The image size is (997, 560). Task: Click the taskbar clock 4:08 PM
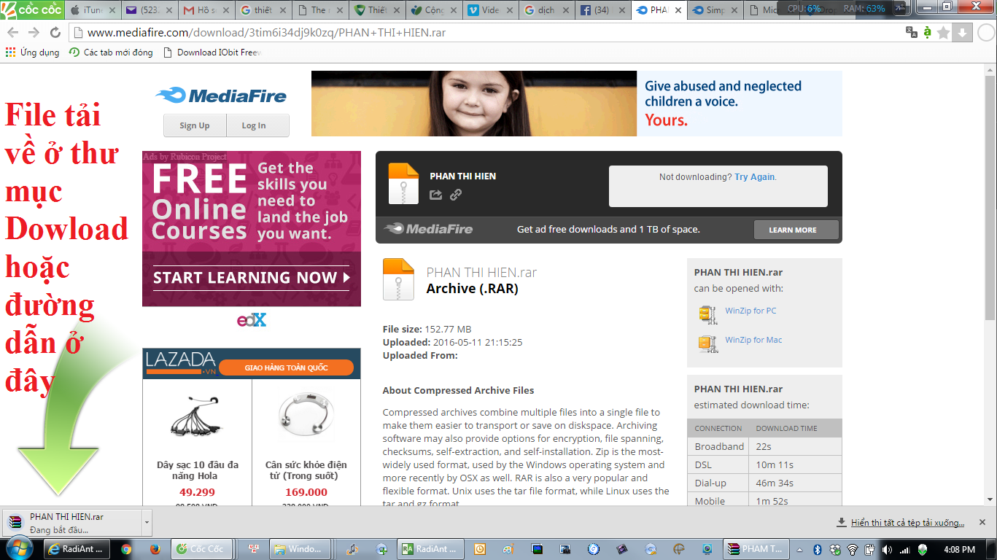(x=958, y=549)
